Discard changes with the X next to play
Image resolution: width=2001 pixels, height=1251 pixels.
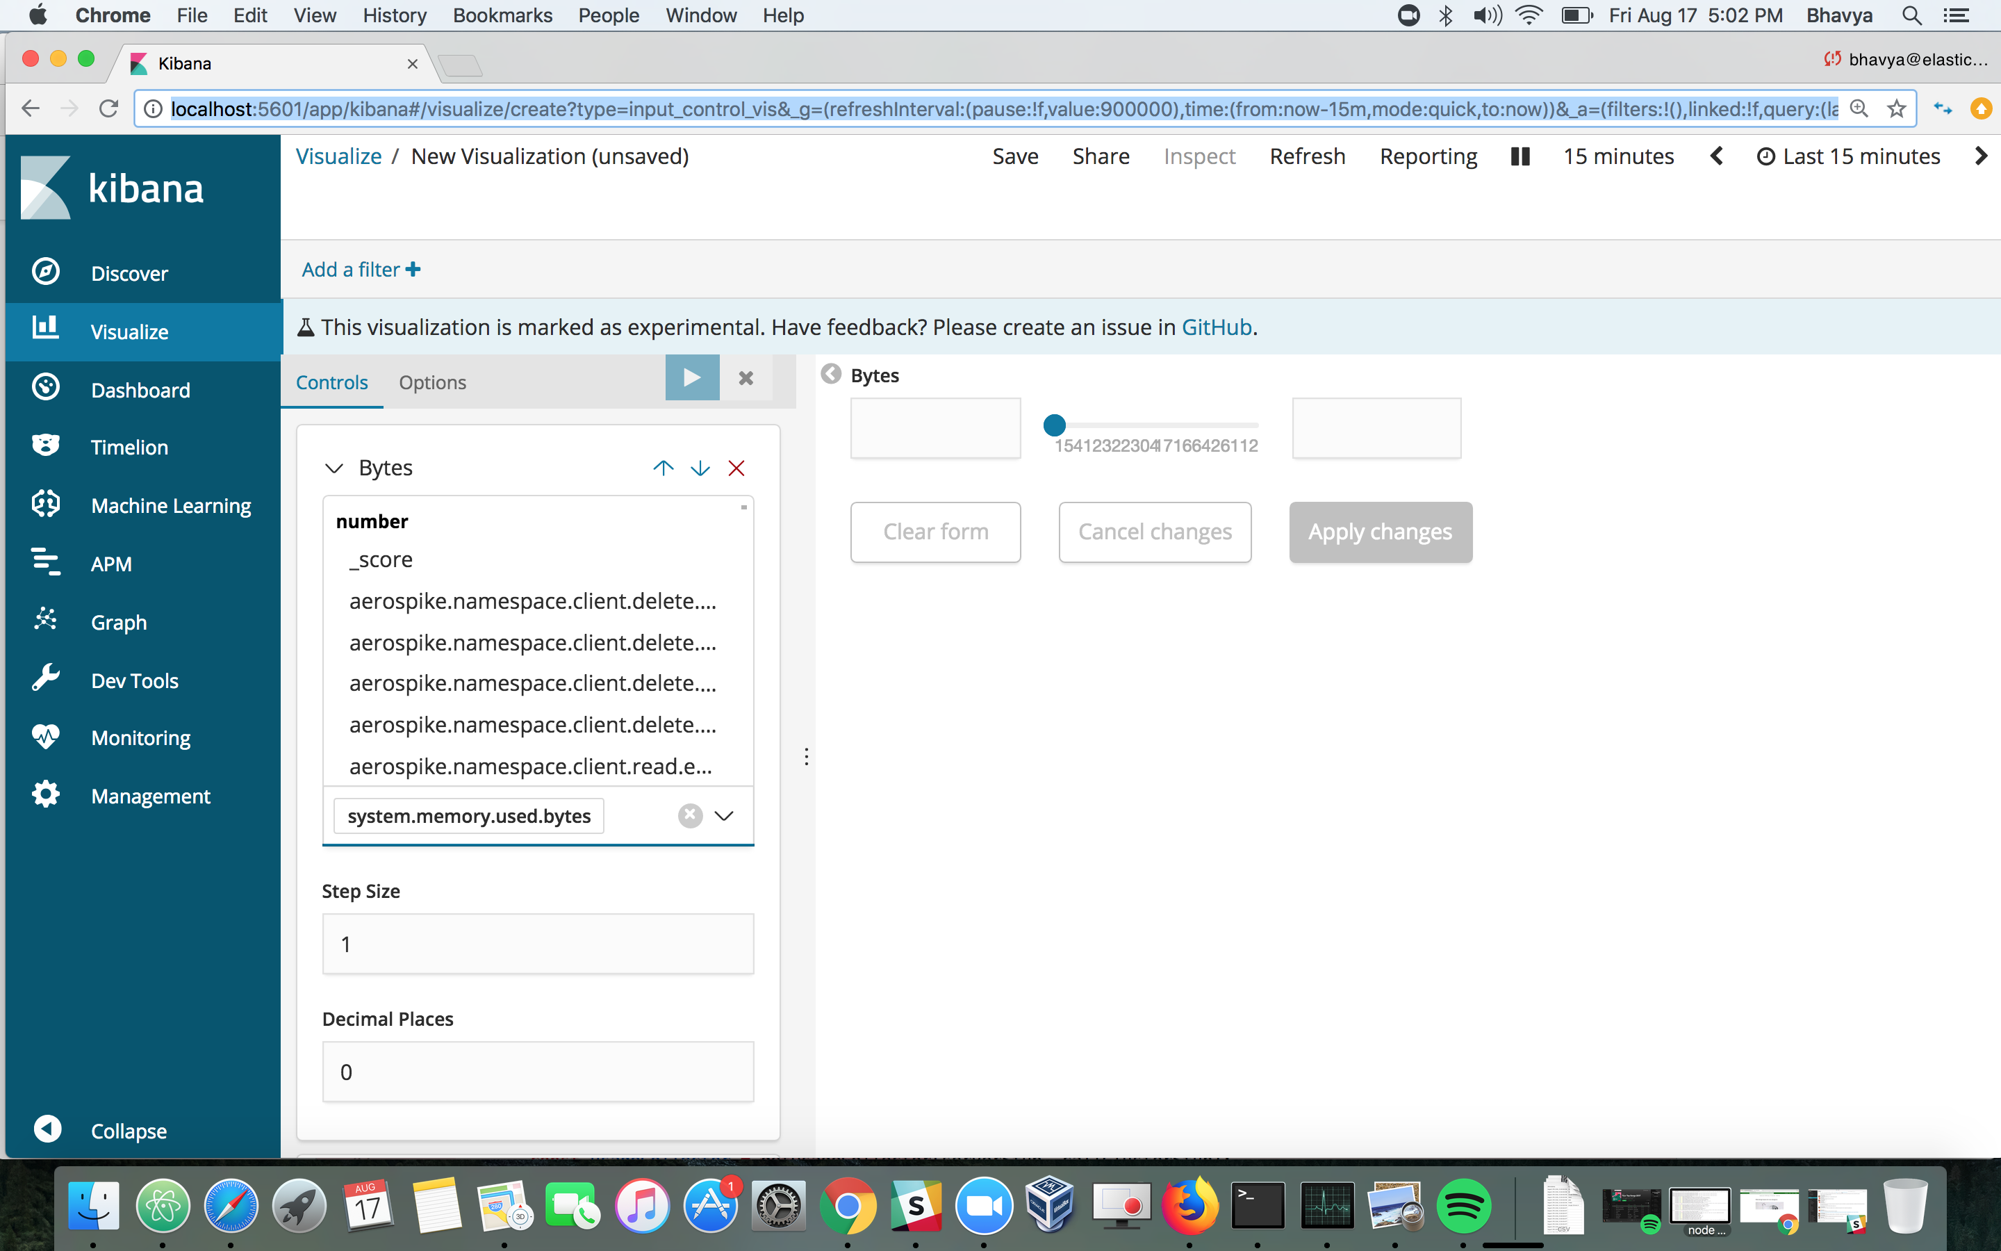coord(746,378)
